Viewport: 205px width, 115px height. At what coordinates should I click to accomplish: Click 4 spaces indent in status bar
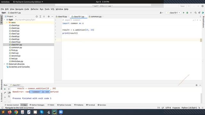pyautogui.click(x=176, y=108)
